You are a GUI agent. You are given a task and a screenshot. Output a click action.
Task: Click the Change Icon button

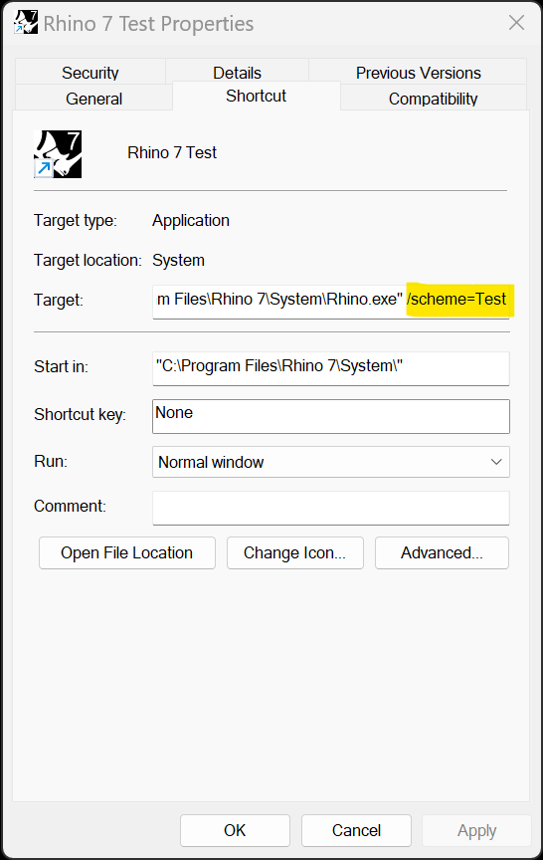(294, 552)
